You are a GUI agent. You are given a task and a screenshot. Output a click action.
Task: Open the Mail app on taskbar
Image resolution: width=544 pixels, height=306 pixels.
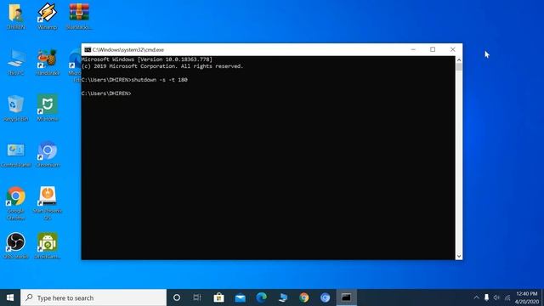240,297
